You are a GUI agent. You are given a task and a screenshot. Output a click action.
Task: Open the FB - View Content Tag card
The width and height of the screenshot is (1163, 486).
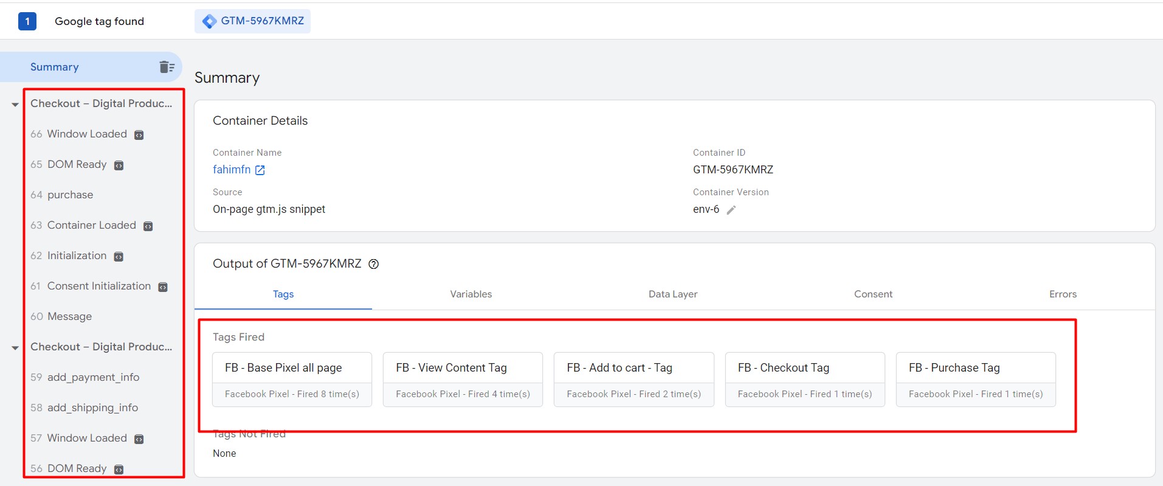pos(463,380)
